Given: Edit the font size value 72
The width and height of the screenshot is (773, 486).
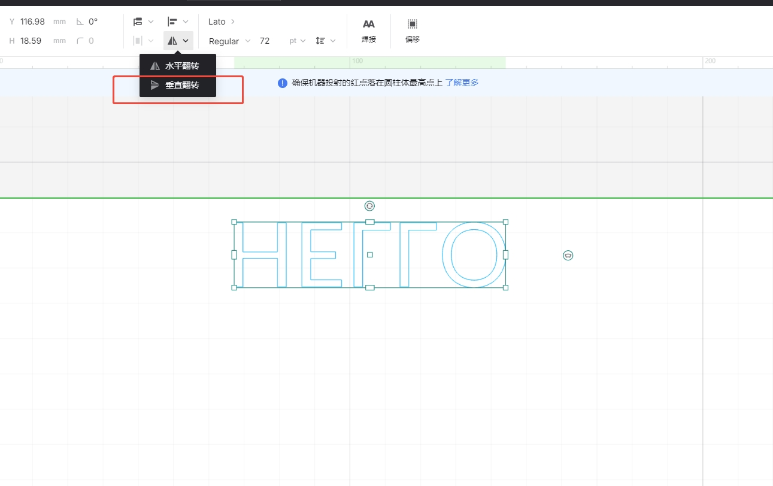Looking at the screenshot, I should (265, 41).
